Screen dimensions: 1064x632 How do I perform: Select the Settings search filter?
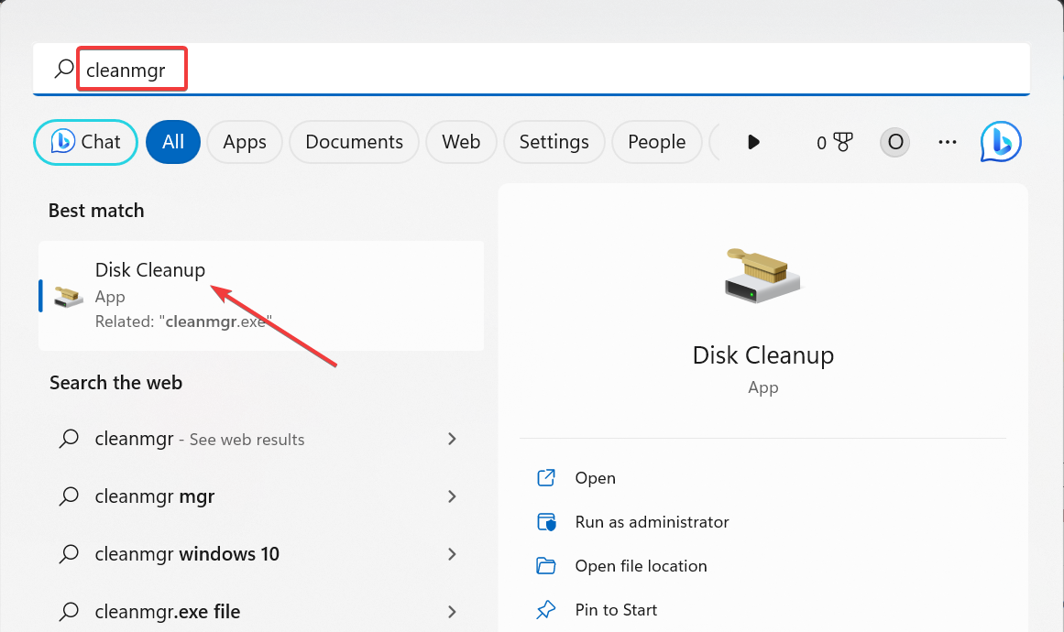(x=554, y=141)
